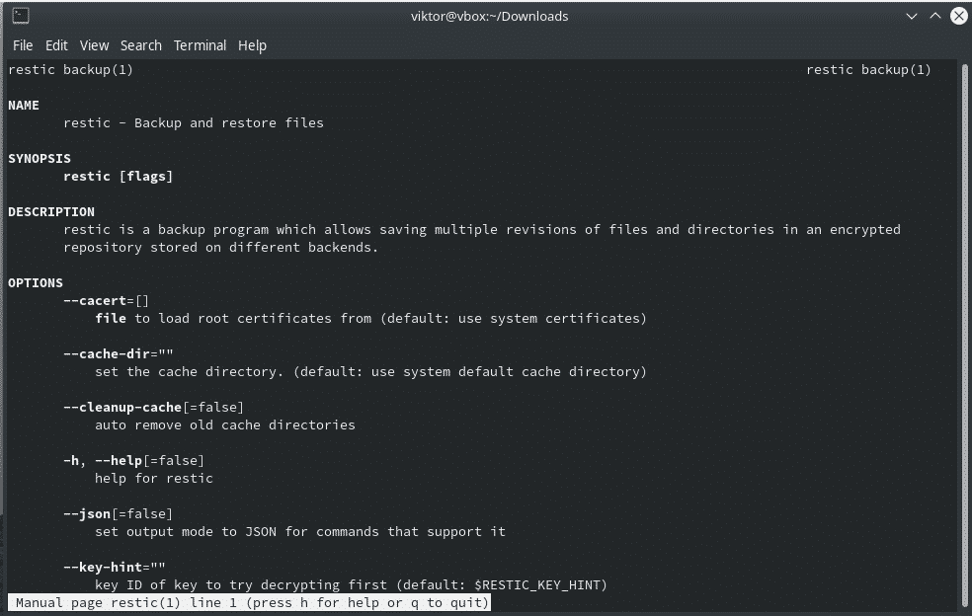
Task: Open the File menu
Action: [x=23, y=45]
